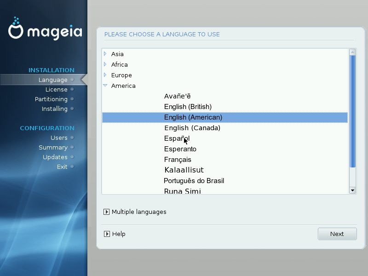Click the America tree label

123,86
